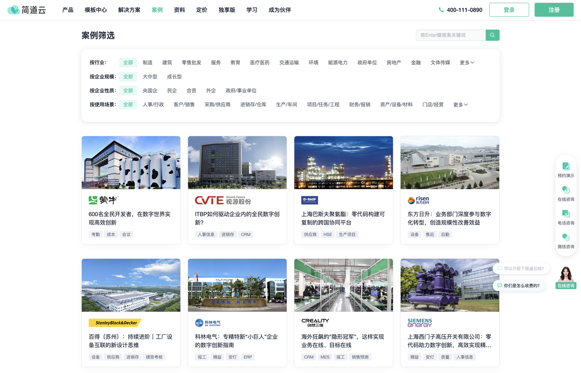Open the 资料 nav menu

point(179,10)
